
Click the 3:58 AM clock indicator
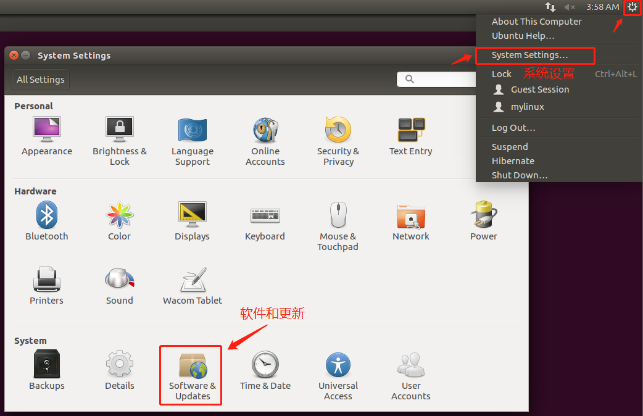point(602,7)
